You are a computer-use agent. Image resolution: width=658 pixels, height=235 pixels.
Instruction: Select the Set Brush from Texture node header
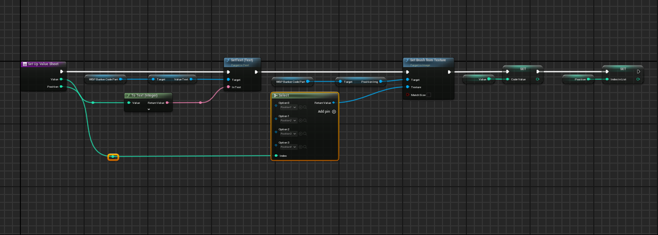coord(428,60)
